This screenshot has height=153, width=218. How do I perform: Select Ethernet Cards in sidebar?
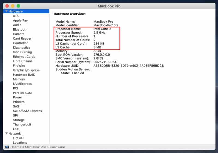click(x=24, y=56)
